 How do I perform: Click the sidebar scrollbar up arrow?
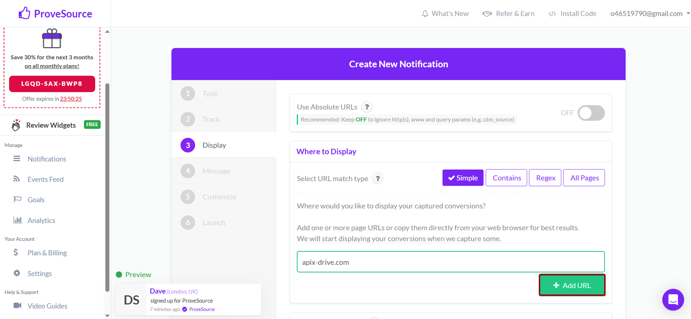[107, 32]
